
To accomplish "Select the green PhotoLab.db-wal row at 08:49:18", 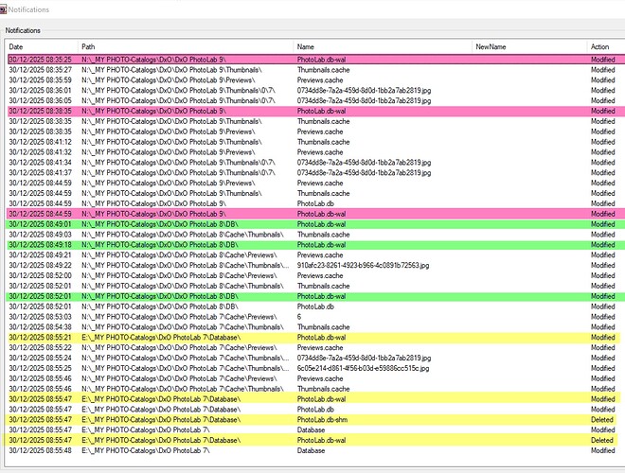I will point(312,244).
